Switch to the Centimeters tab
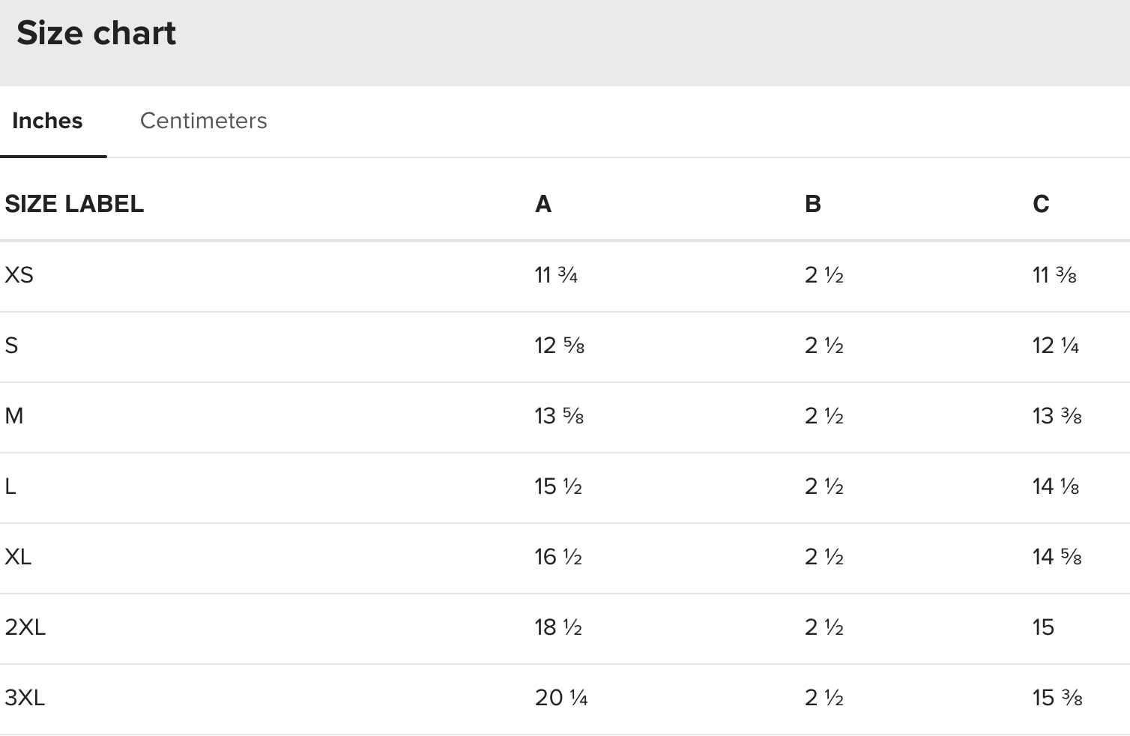The image size is (1130, 736). point(203,121)
